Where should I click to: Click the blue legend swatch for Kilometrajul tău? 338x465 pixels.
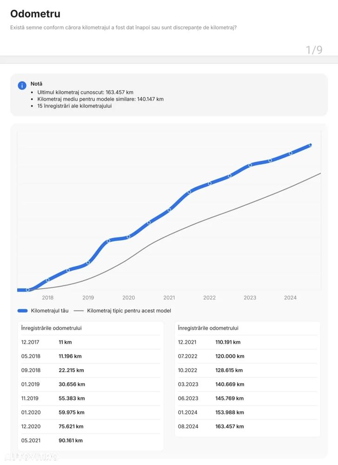pyautogui.click(x=23, y=310)
